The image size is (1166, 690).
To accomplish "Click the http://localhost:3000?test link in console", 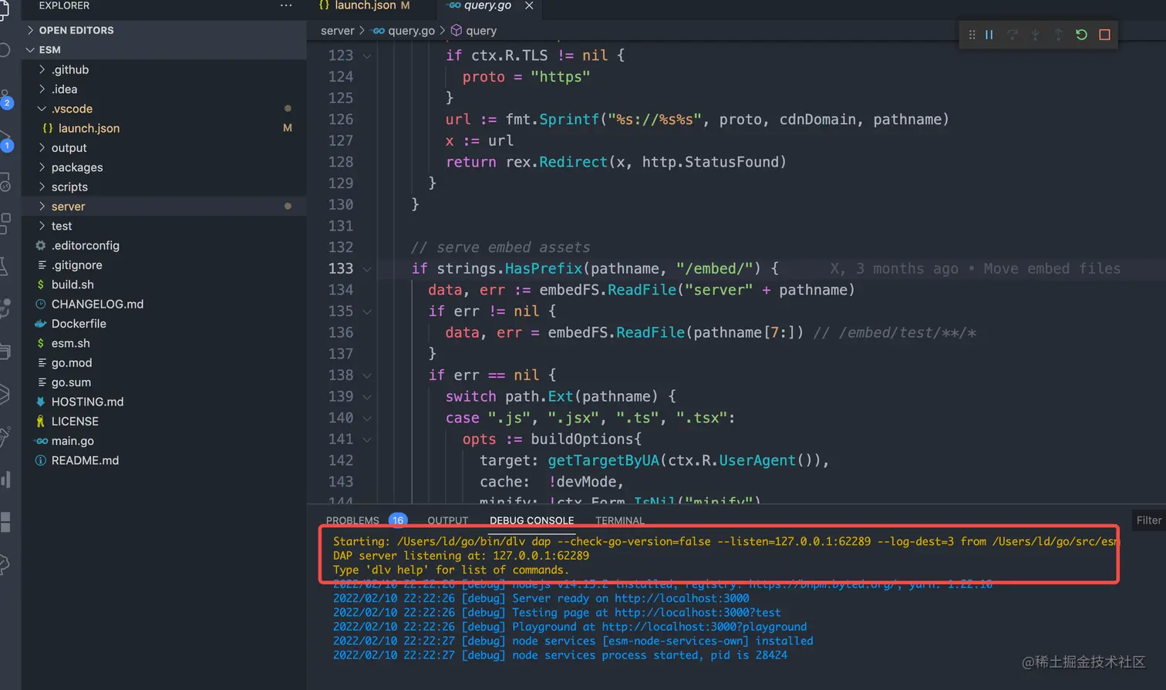I will pos(698,612).
